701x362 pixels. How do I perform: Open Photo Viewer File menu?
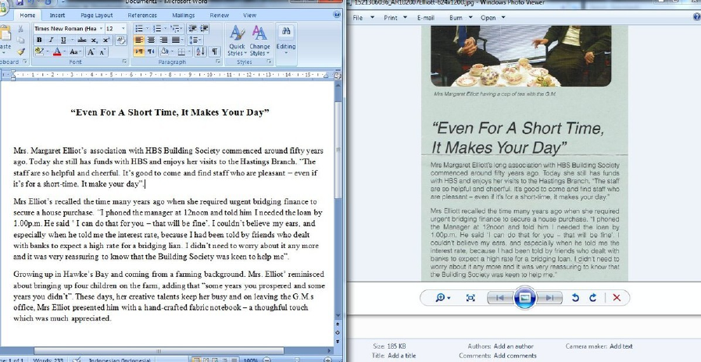tap(363, 18)
